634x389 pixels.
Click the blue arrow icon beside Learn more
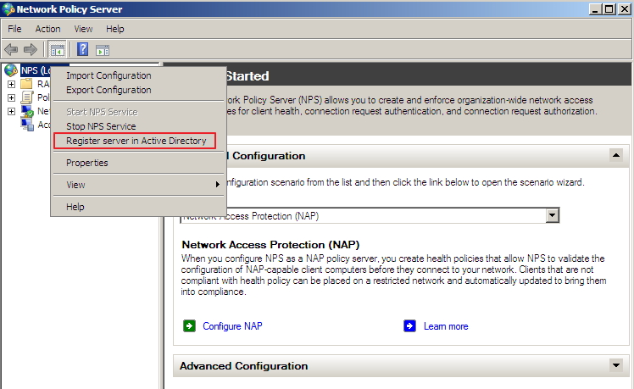pyautogui.click(x=410, y=325)
